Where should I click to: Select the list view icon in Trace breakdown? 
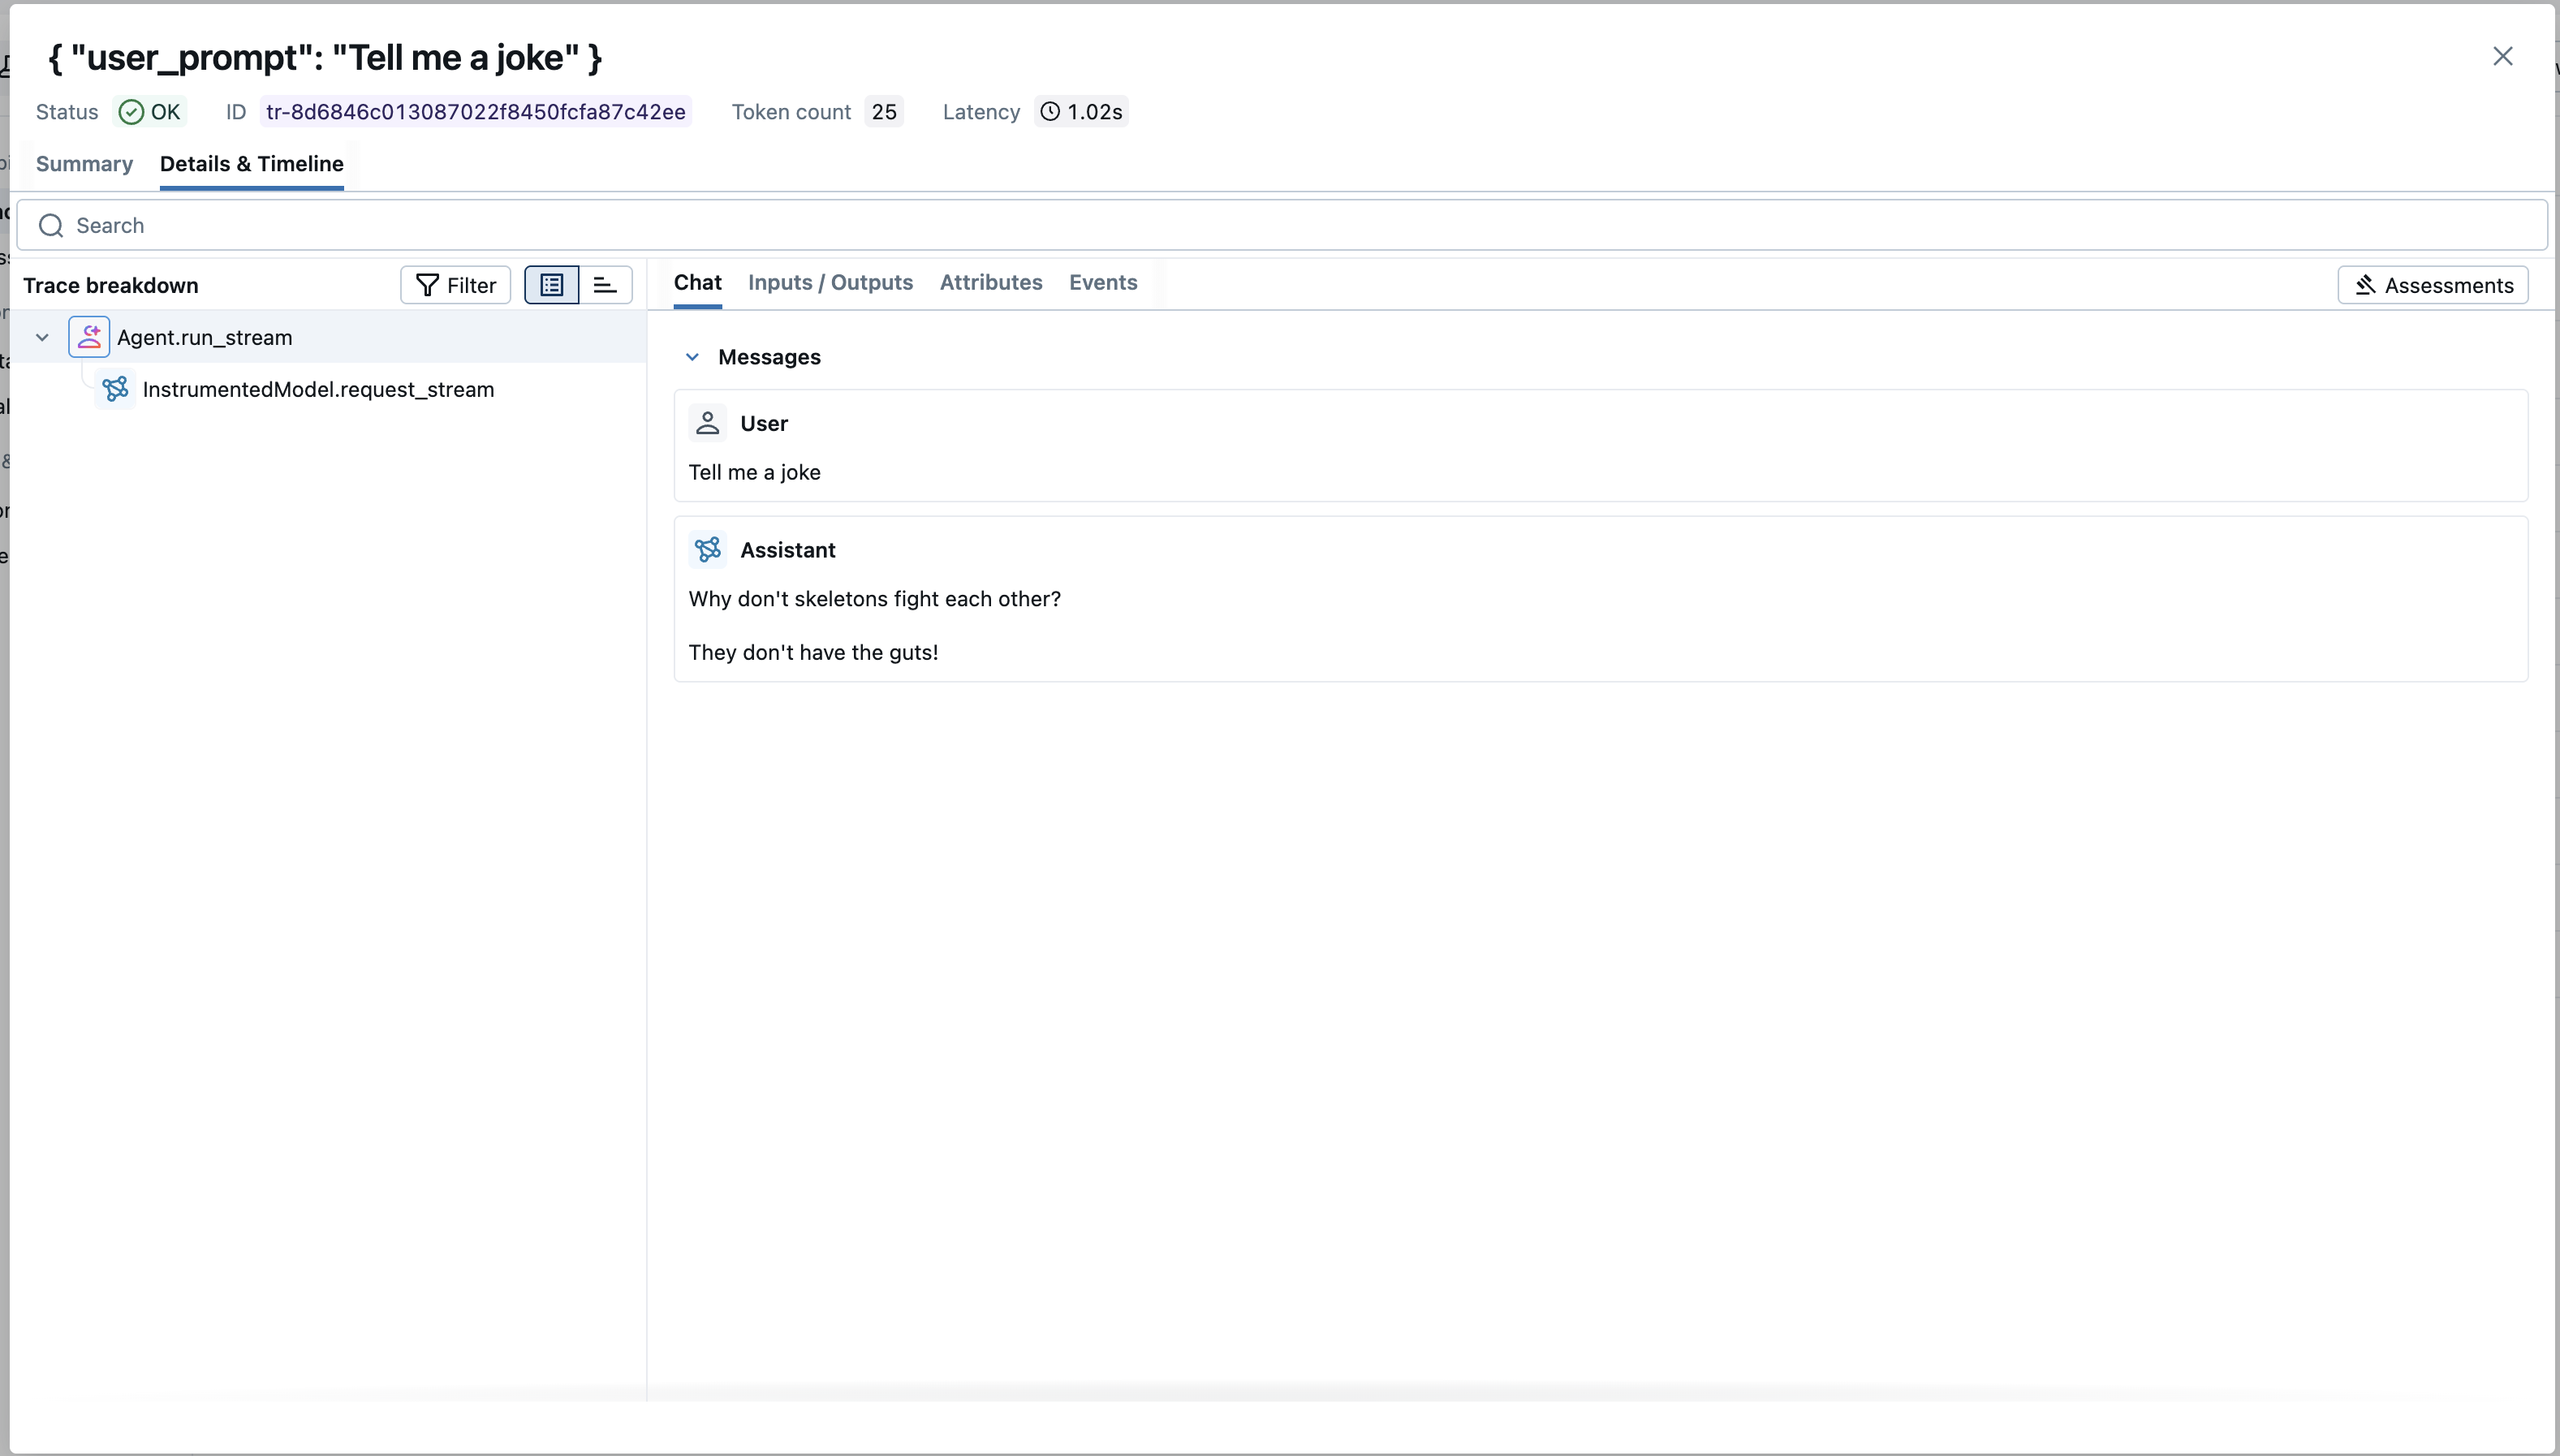point(551,285)
